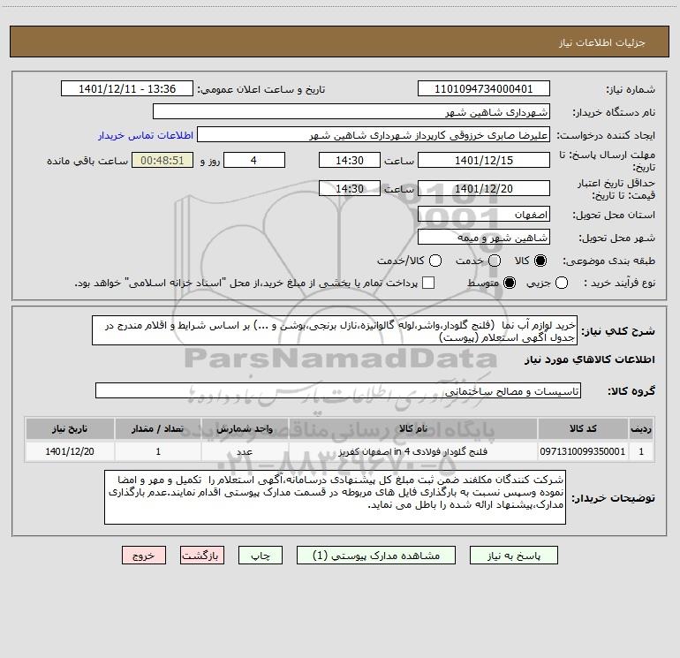
Task: Click the response deadline date 1401/12/15
Action: 484,160
